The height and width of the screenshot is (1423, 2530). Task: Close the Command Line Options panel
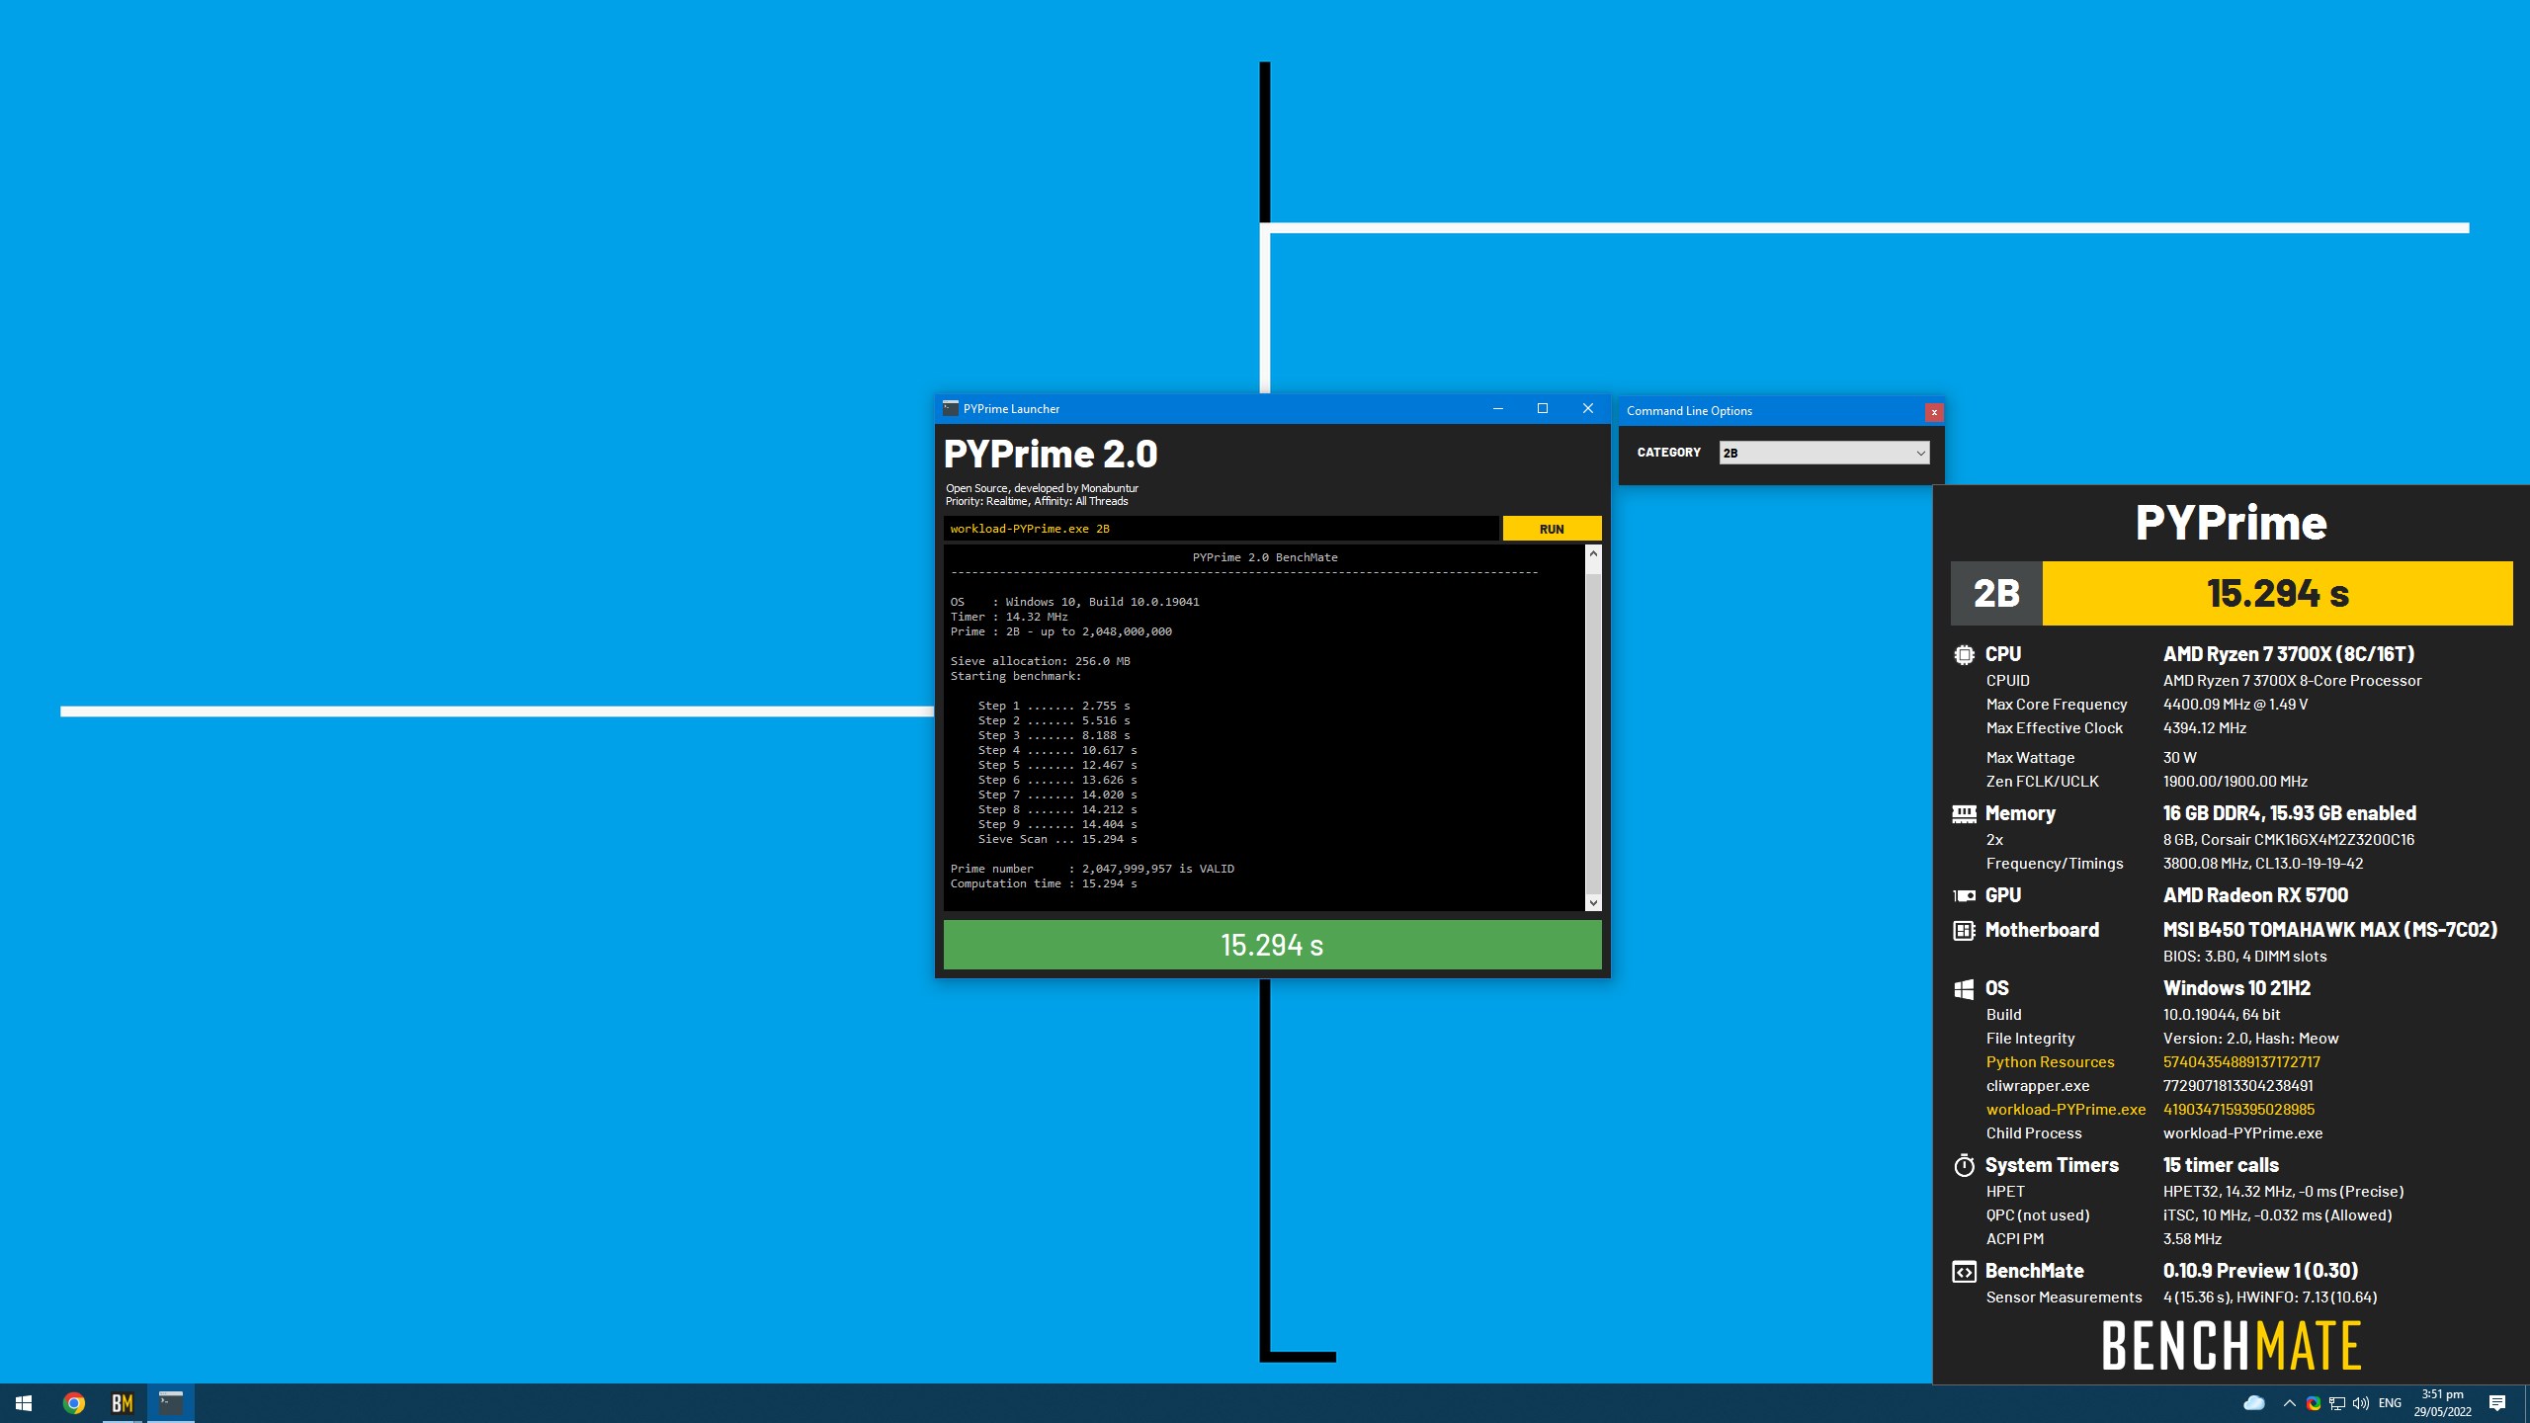point(1934,412)
